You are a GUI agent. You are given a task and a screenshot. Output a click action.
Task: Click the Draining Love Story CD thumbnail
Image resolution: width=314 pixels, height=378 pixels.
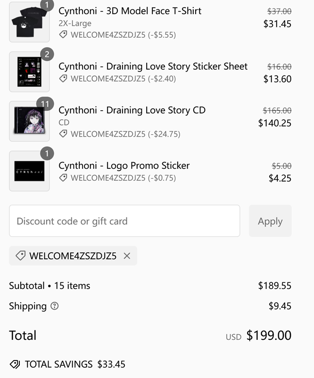(29, 121)
